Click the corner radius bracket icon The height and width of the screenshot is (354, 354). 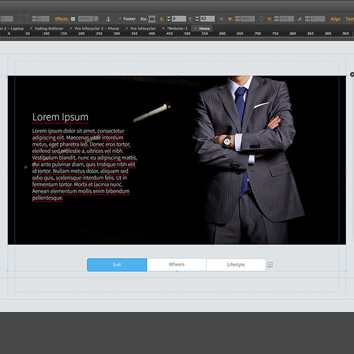[x=24, y=19]
